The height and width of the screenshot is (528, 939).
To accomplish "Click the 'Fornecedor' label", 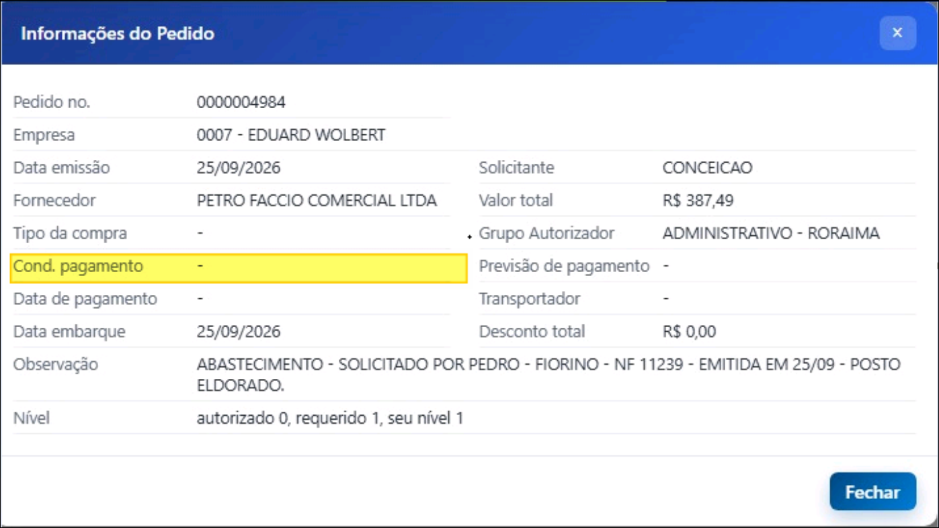I will pos(54,201).
